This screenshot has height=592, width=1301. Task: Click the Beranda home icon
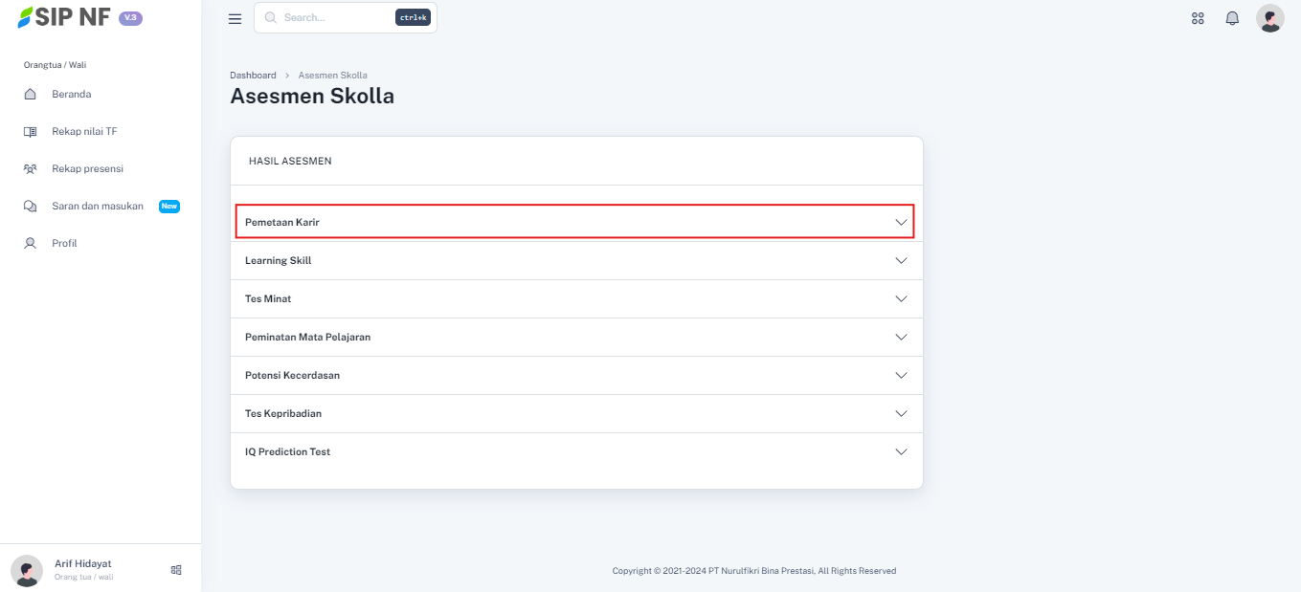pyautogui.click(x=31, y=94)
